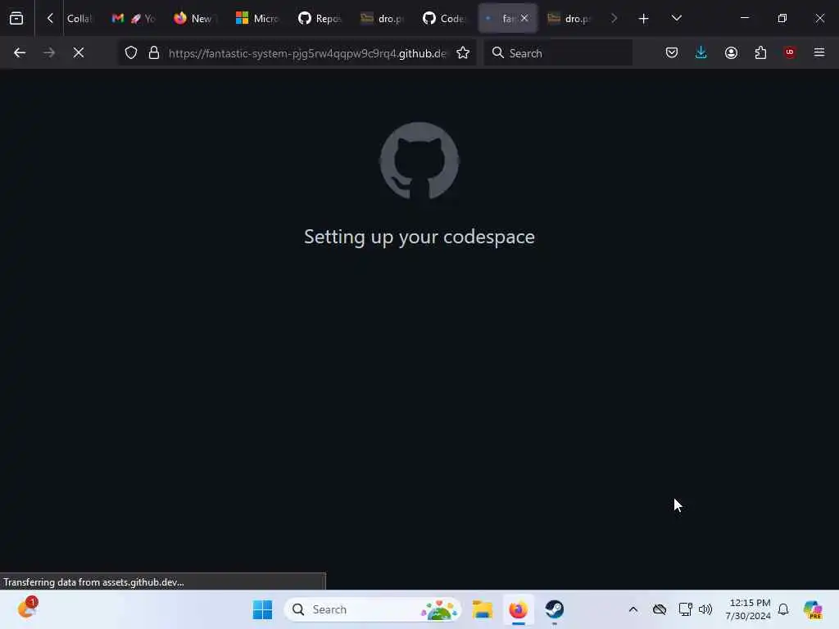Show hidden system tray icons
Image resolution: width=839 pixels, height=629 pixels.
(633, 609)
